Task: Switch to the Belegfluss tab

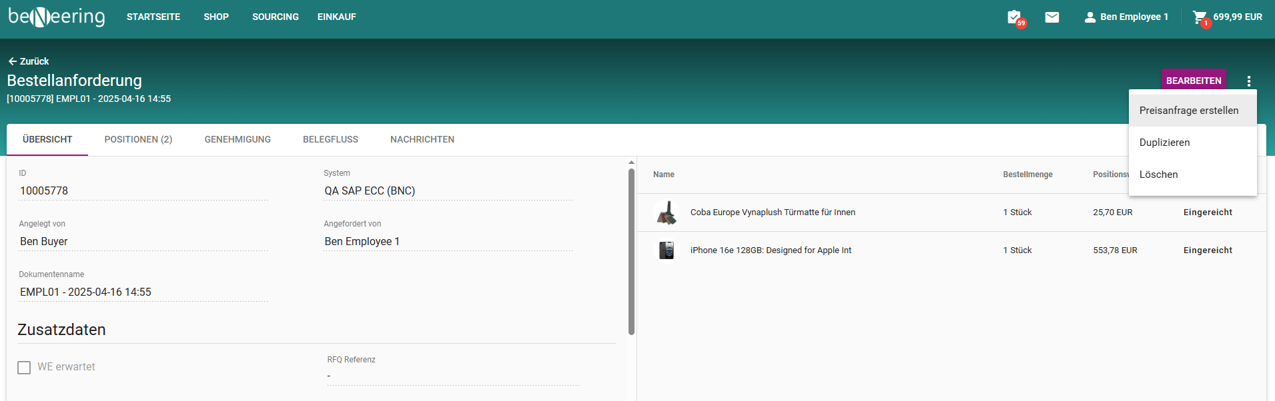Action: click(330, 139)
